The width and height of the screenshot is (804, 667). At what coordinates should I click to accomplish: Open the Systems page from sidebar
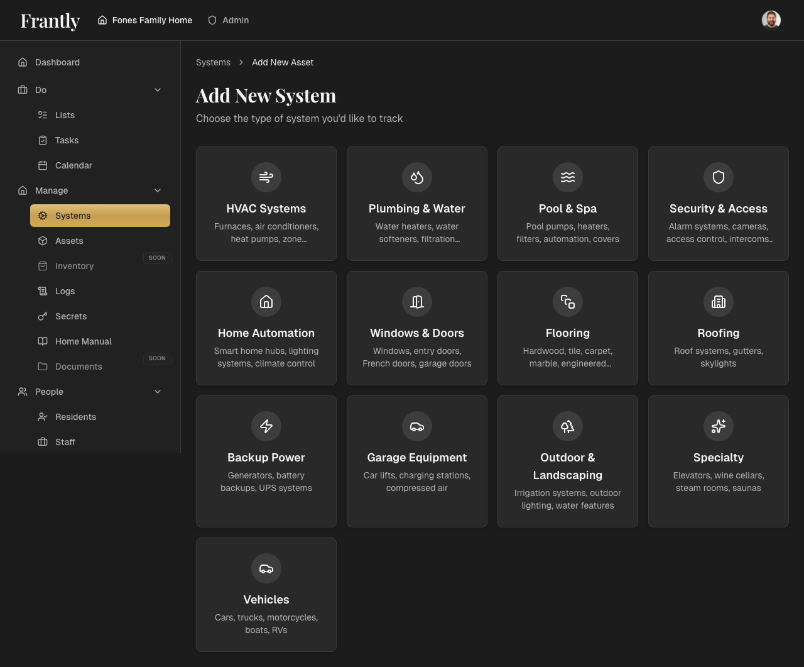pyautogui.click(x=73, y=215)
